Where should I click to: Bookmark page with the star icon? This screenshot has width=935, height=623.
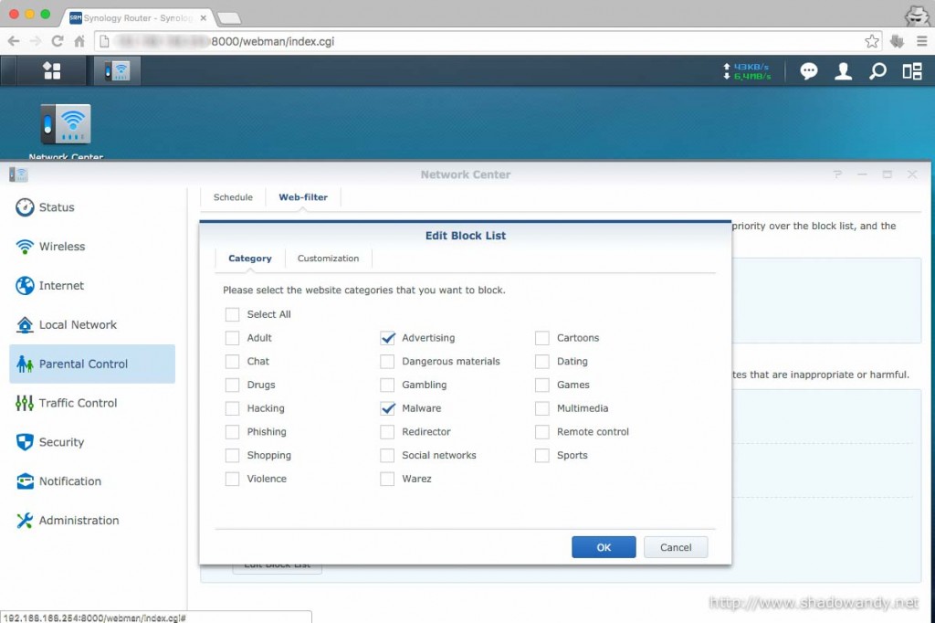click(872, 41)
